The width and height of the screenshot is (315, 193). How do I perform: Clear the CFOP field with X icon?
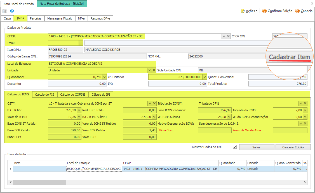[x=228, y=36]
